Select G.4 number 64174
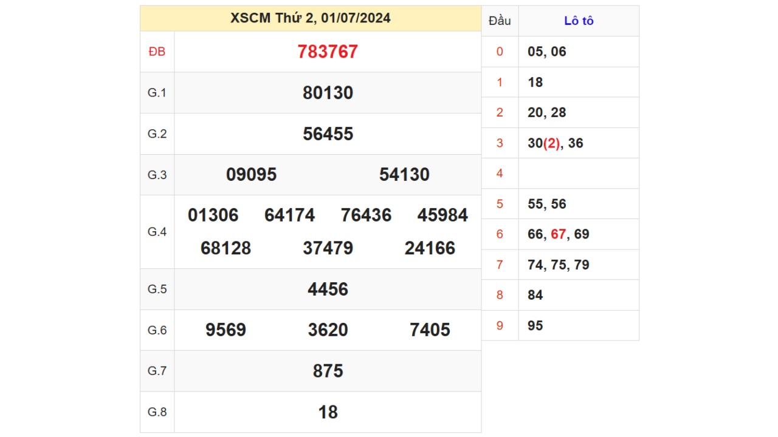The height and width of the screenshot is (437, 778). pos(290,215)
